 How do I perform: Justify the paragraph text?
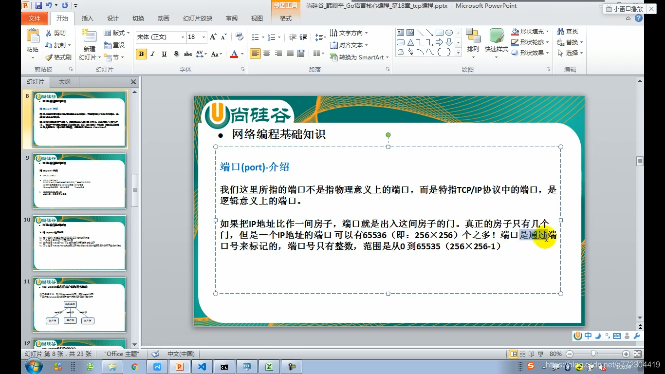click(x=290, y=54)
